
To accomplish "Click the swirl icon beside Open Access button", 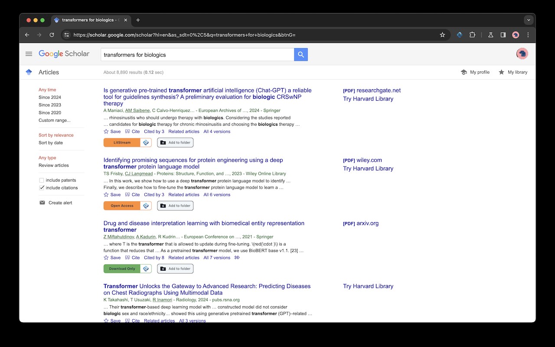I will pyautogui.click(x=146, y=206).
